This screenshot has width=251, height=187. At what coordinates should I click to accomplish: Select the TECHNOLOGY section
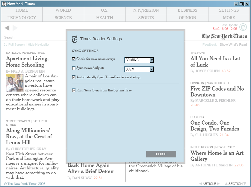click(x=22, y=18)
